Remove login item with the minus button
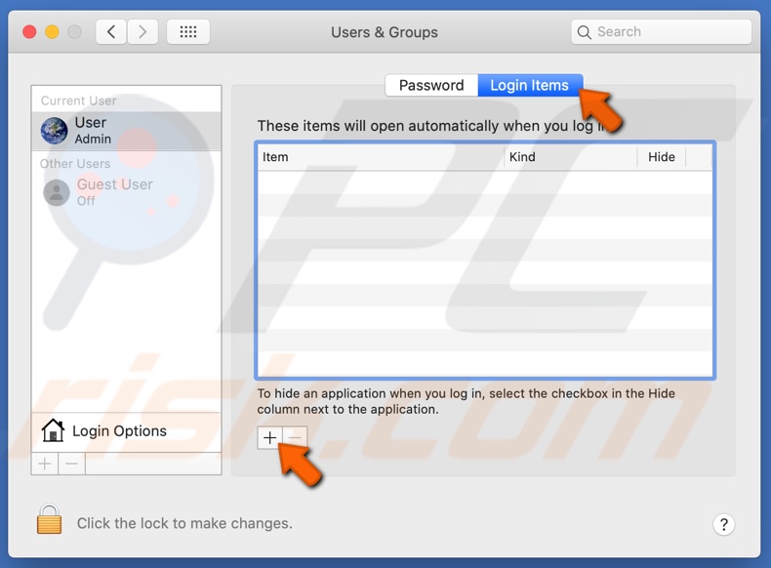 click(x=295, y=437)
